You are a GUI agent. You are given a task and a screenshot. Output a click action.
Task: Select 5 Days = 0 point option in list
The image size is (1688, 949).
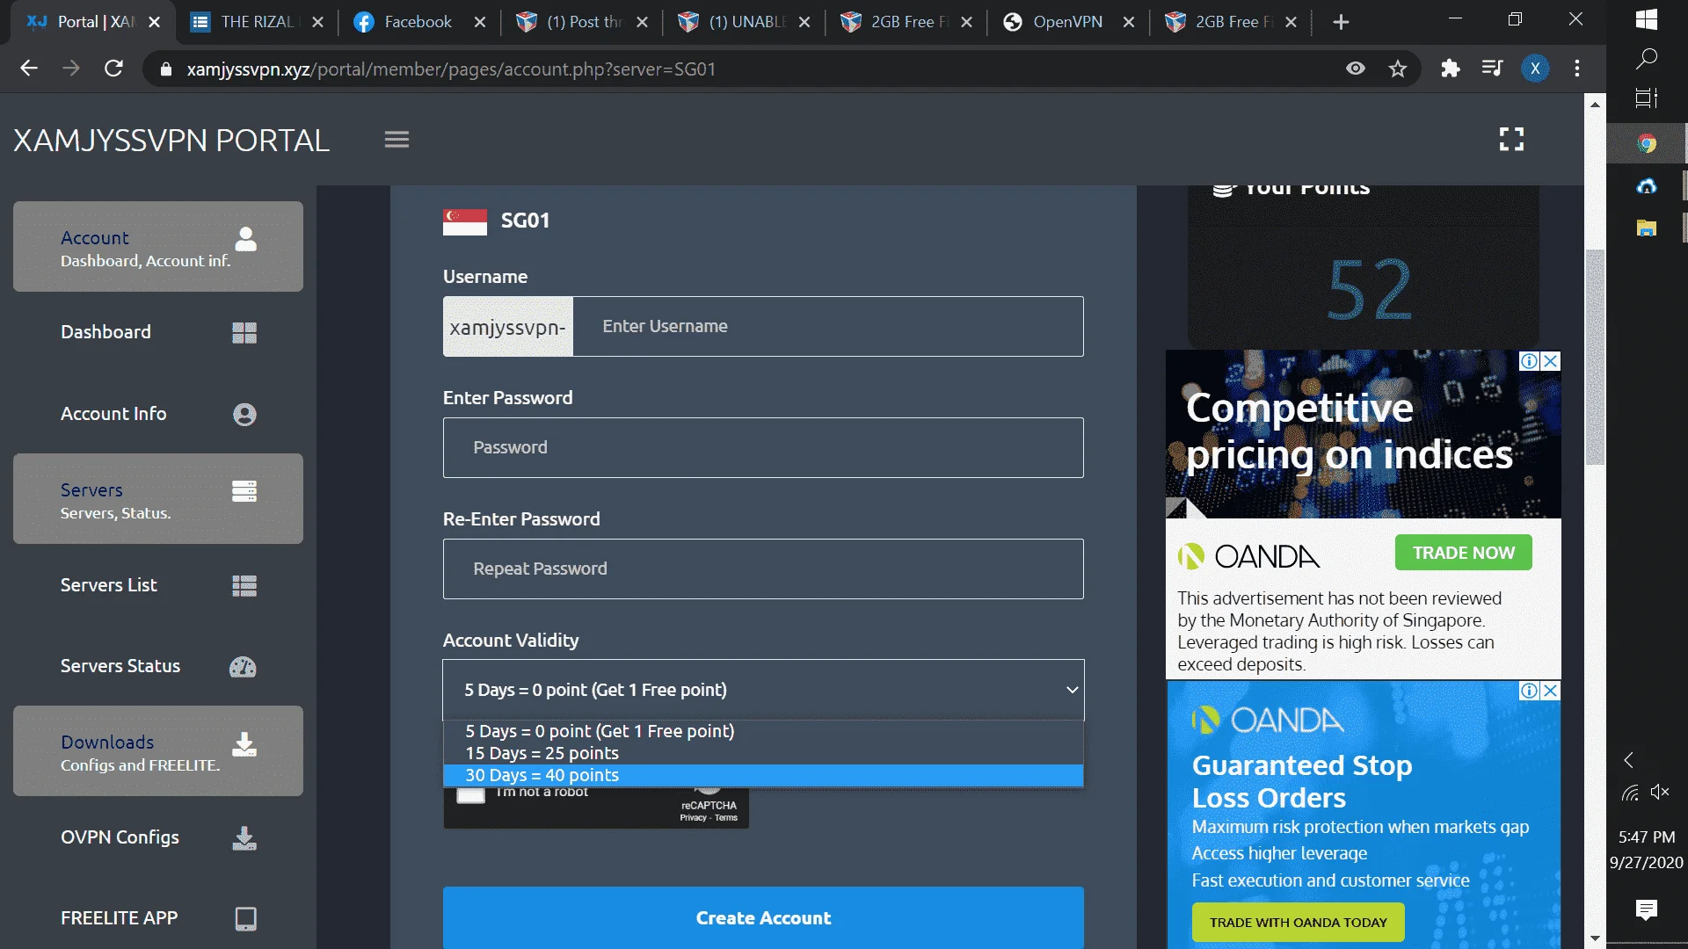click(763, 731)
